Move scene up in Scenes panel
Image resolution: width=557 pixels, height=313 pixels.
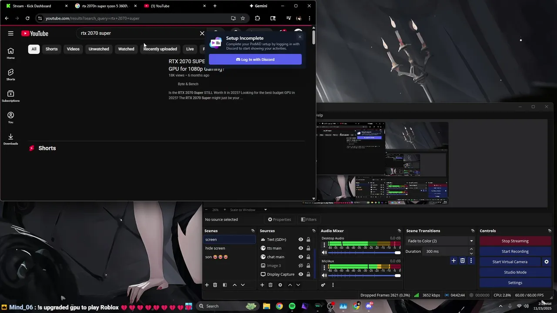(235, 285)
